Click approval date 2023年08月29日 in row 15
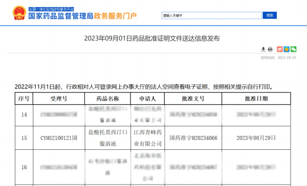This screenshot has height=186, width=307. tap(256, 138)
